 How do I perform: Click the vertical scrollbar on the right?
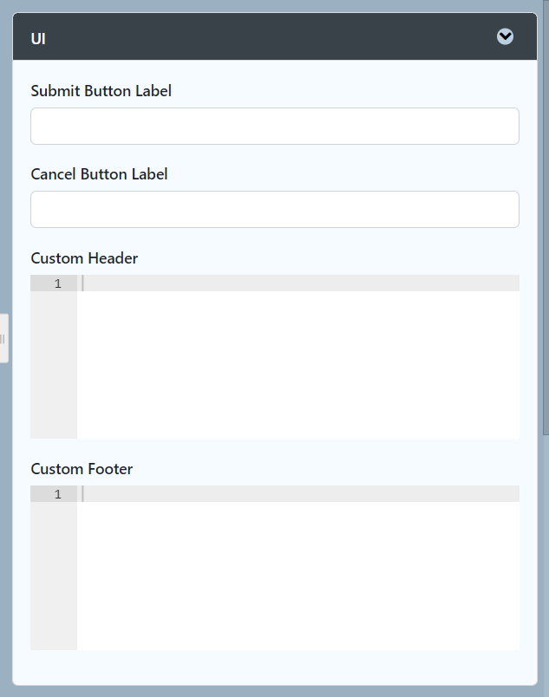(545, 217)
